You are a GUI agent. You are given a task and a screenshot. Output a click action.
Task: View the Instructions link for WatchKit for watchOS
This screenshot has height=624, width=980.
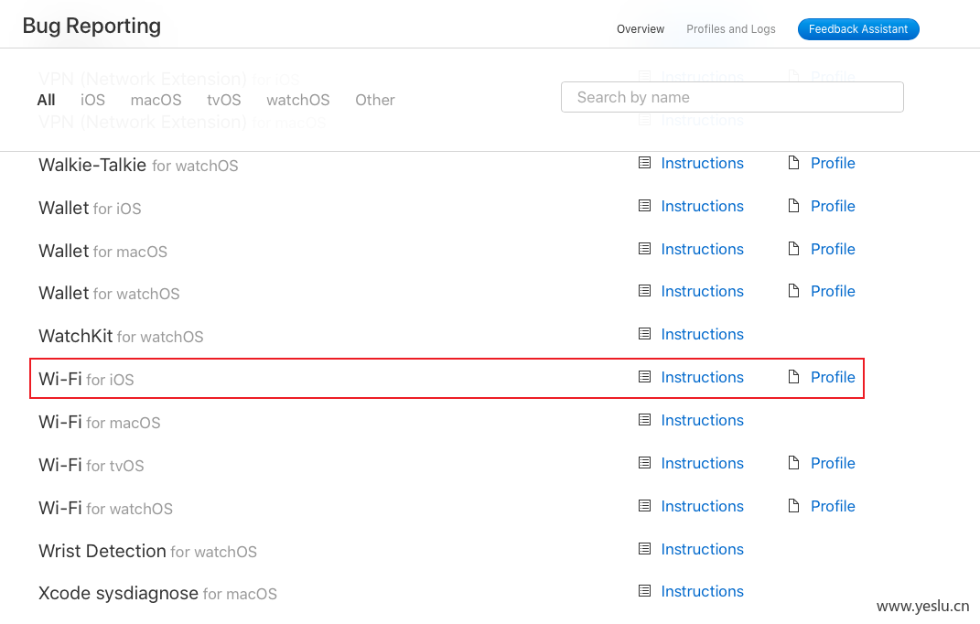point(702,334)
